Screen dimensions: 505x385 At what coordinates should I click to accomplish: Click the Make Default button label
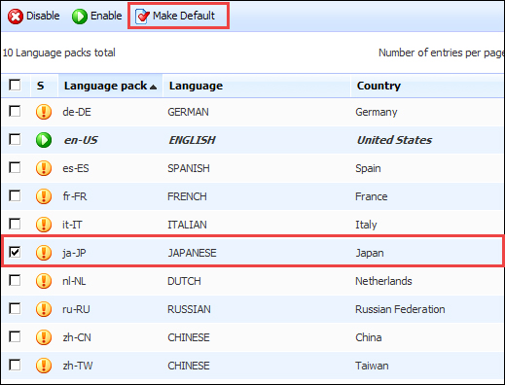[184, 16]
